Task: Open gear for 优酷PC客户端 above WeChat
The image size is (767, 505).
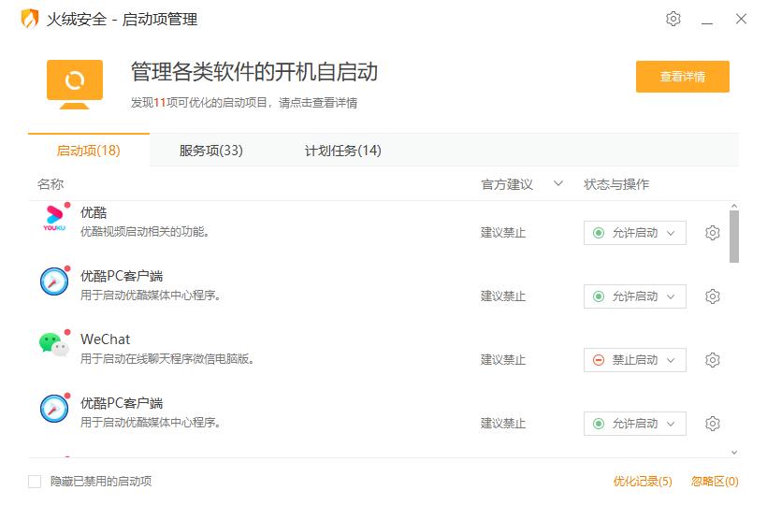Action: click(712, 296)
